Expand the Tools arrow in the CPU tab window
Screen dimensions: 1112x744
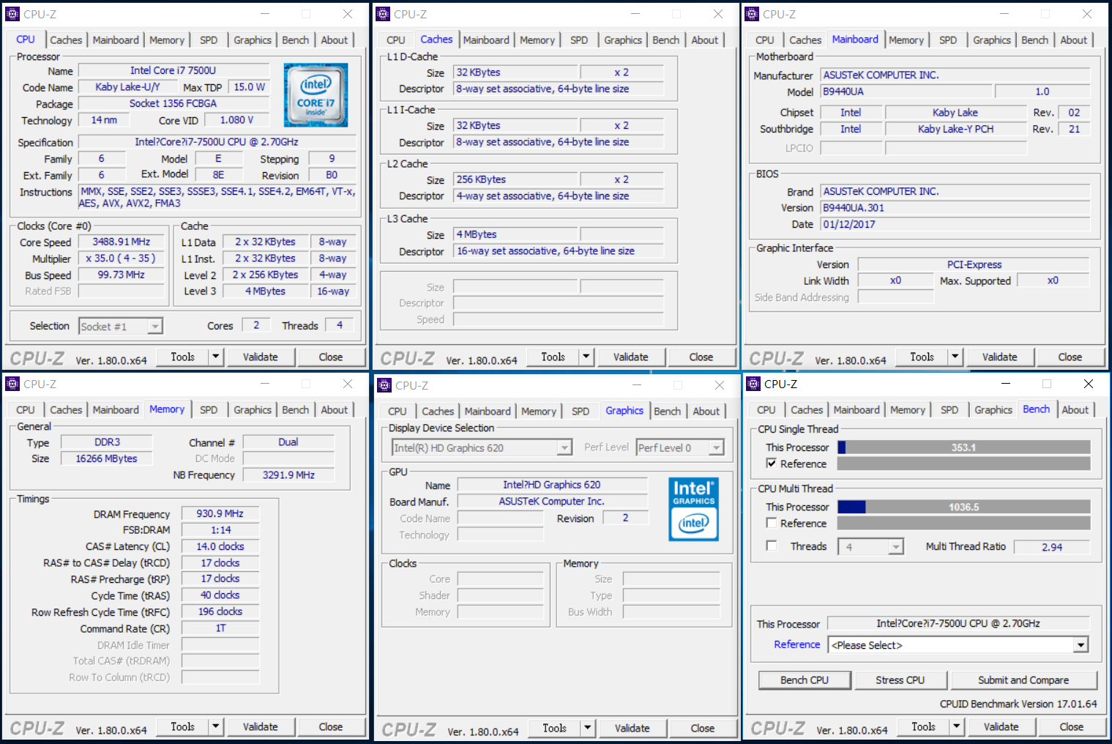[215, 357]
